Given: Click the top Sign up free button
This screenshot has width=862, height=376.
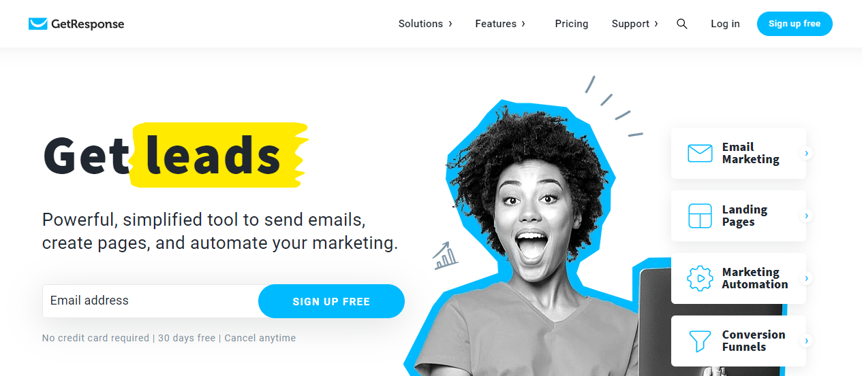Looking at the screenshot, I should (x=795, y=24).
